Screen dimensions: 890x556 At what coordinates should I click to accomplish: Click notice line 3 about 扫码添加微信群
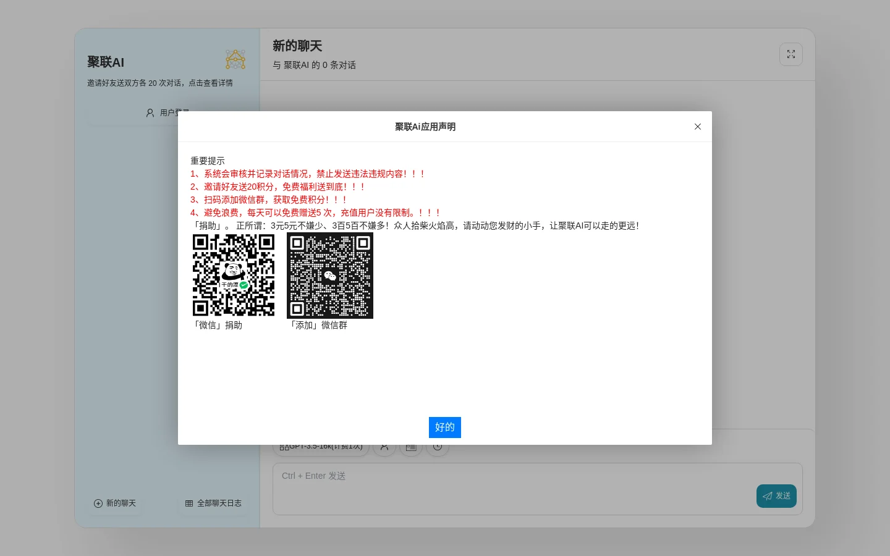point(269,200)
